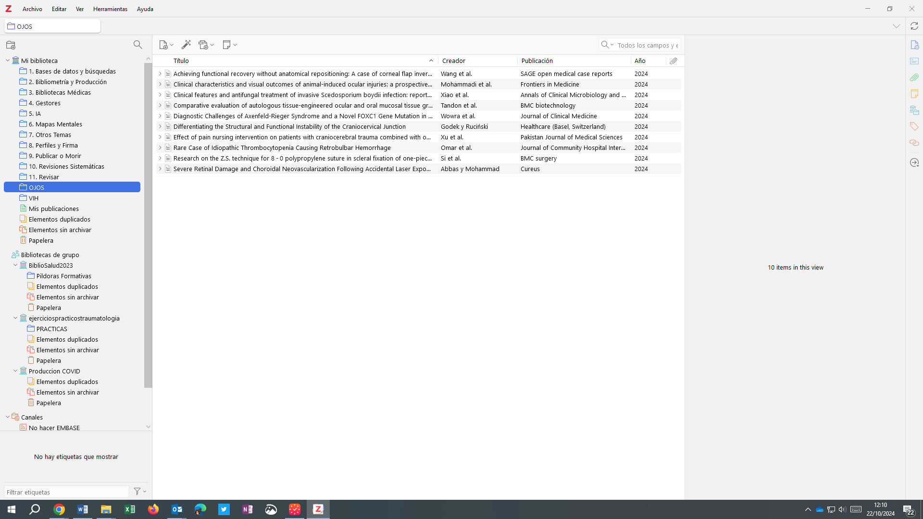This screenshot has height=519, width=923.
Task: Collapse the BiblioSalud2023 group library
Action: pyautogui.click(x=15, y=265)
